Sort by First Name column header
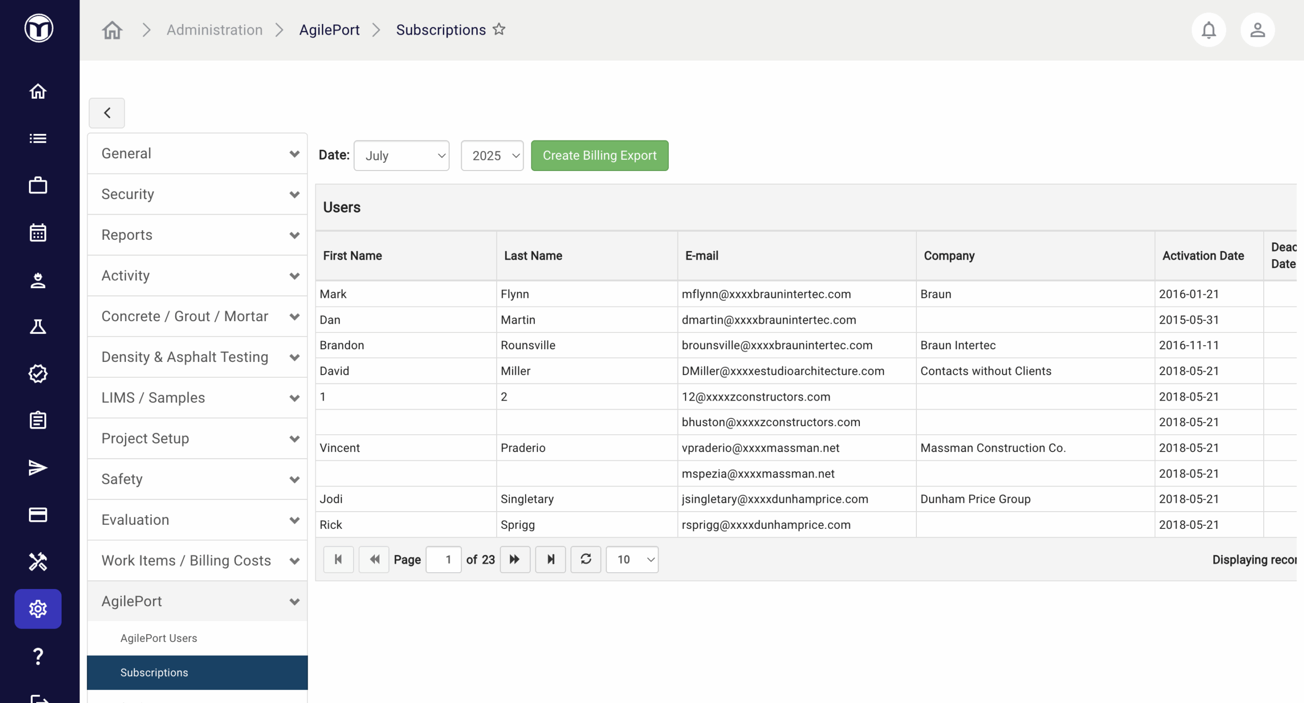 click(406, 256)
